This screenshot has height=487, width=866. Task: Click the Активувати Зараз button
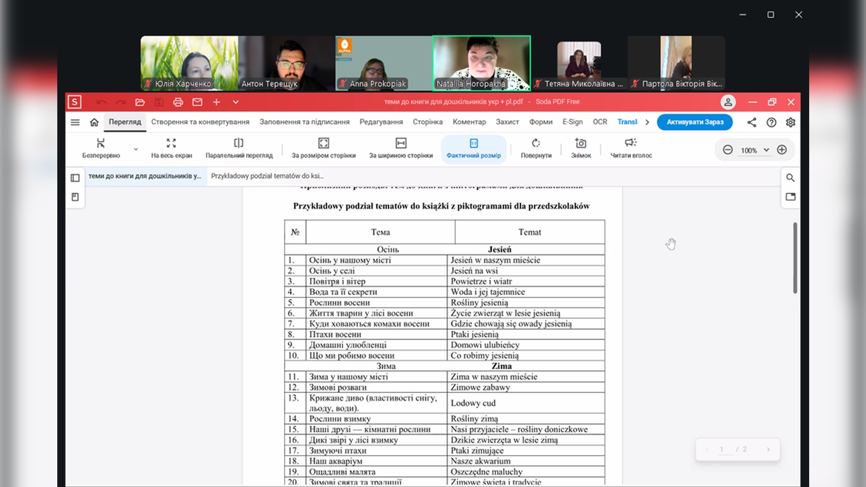click(695, 122)
